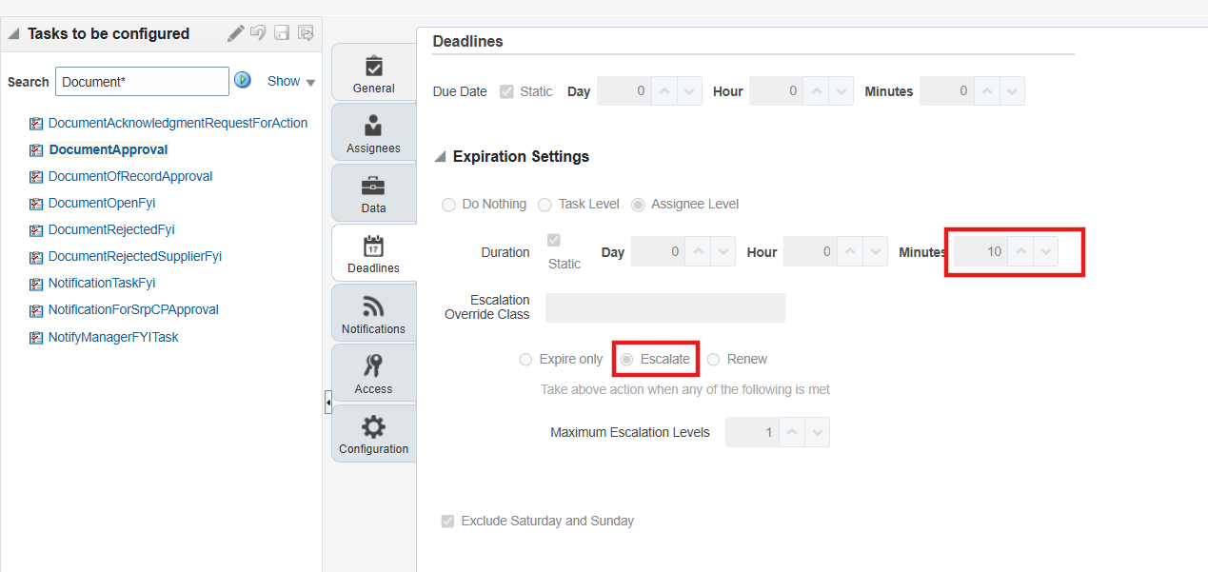
Task: Enable the Exclude Saturday and Sunday checkbox
Action: (447, 521)
